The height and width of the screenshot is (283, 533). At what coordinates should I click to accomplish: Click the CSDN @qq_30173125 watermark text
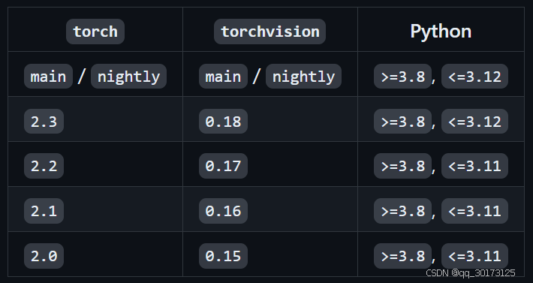471,272
